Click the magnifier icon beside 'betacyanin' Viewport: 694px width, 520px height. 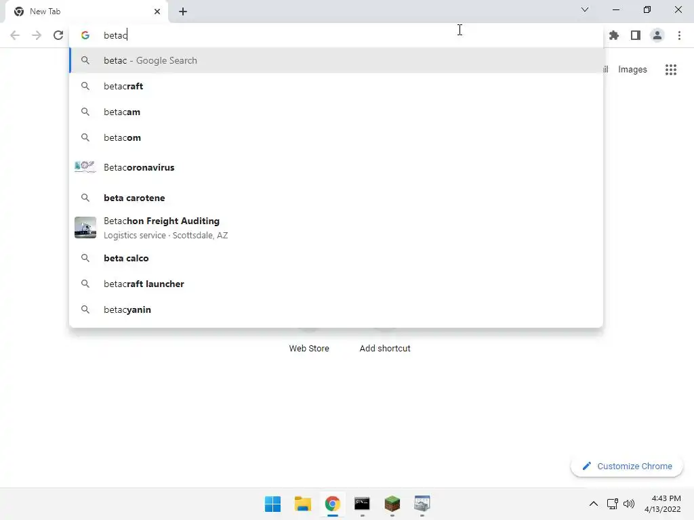[x=85, y=309]
